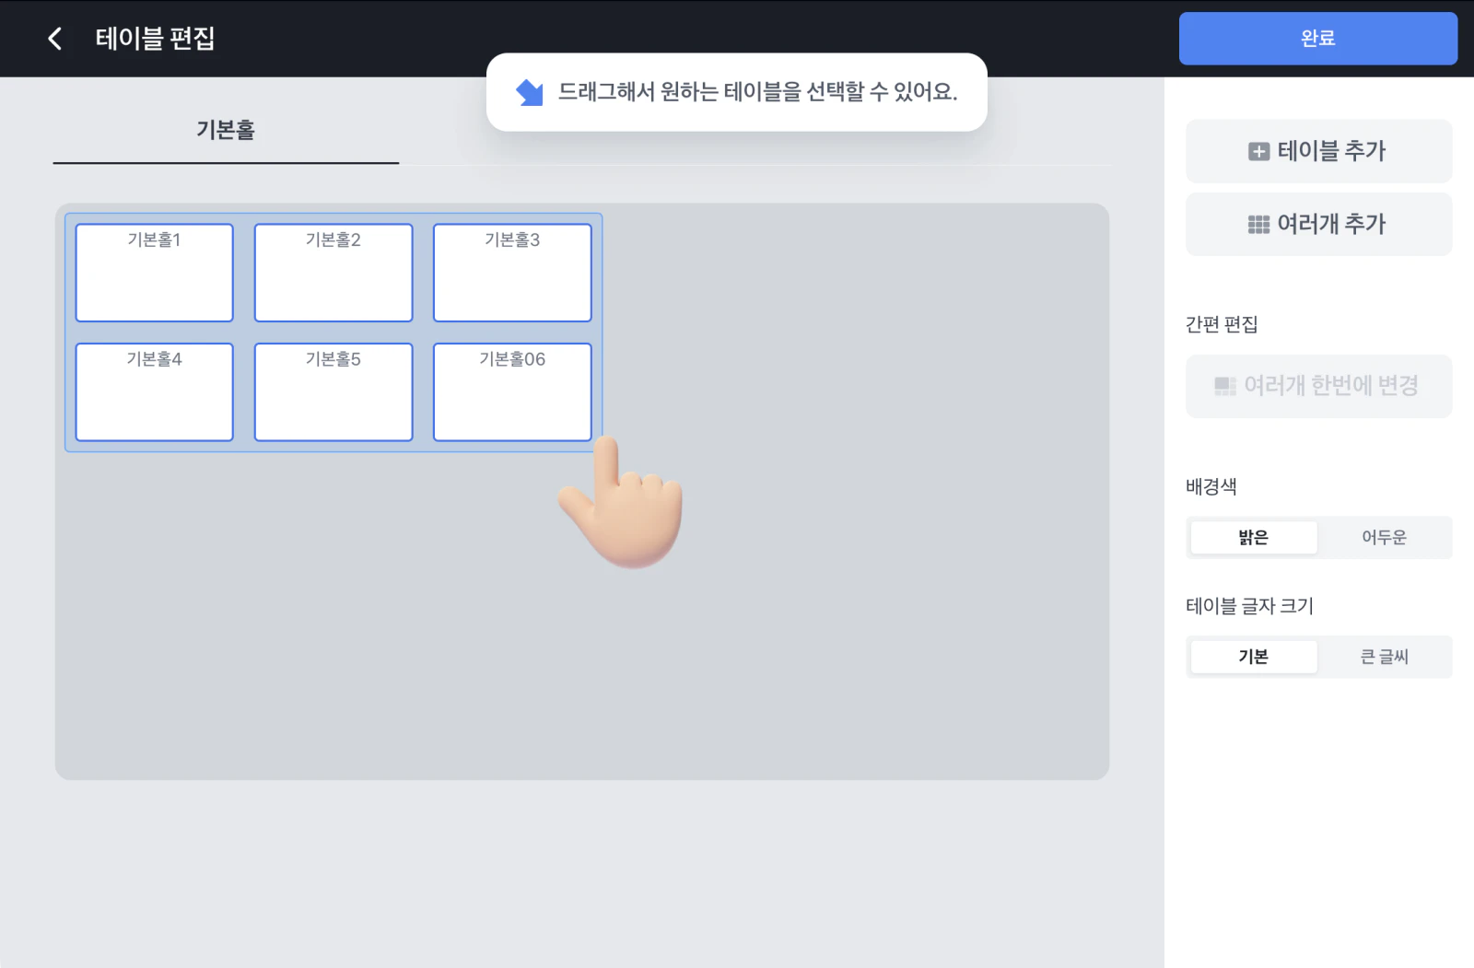
Task: Select table 기본홀1
Action: 154,273
